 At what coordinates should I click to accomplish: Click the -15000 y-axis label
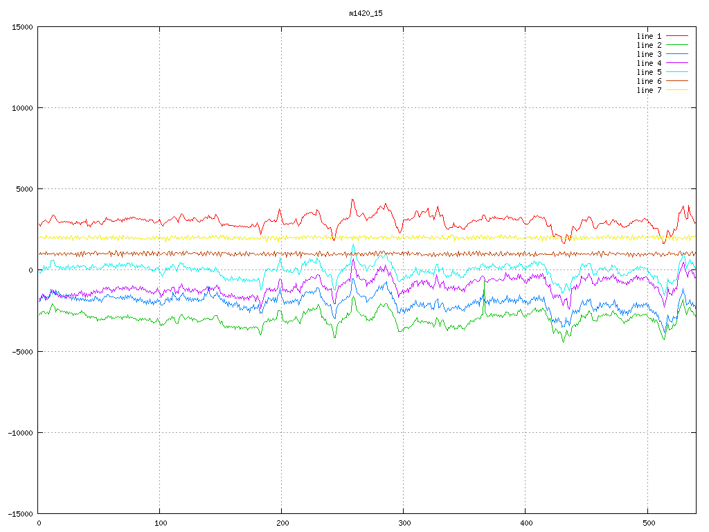[20, 514]
